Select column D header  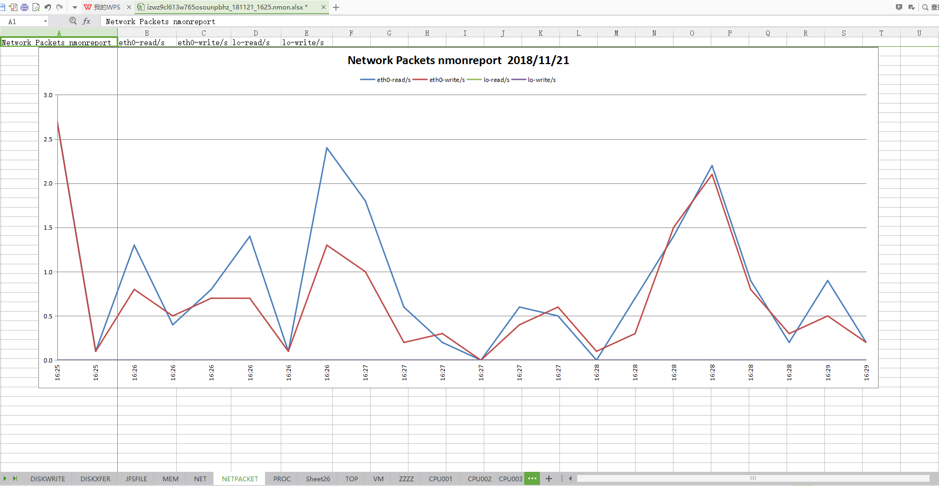256,33
